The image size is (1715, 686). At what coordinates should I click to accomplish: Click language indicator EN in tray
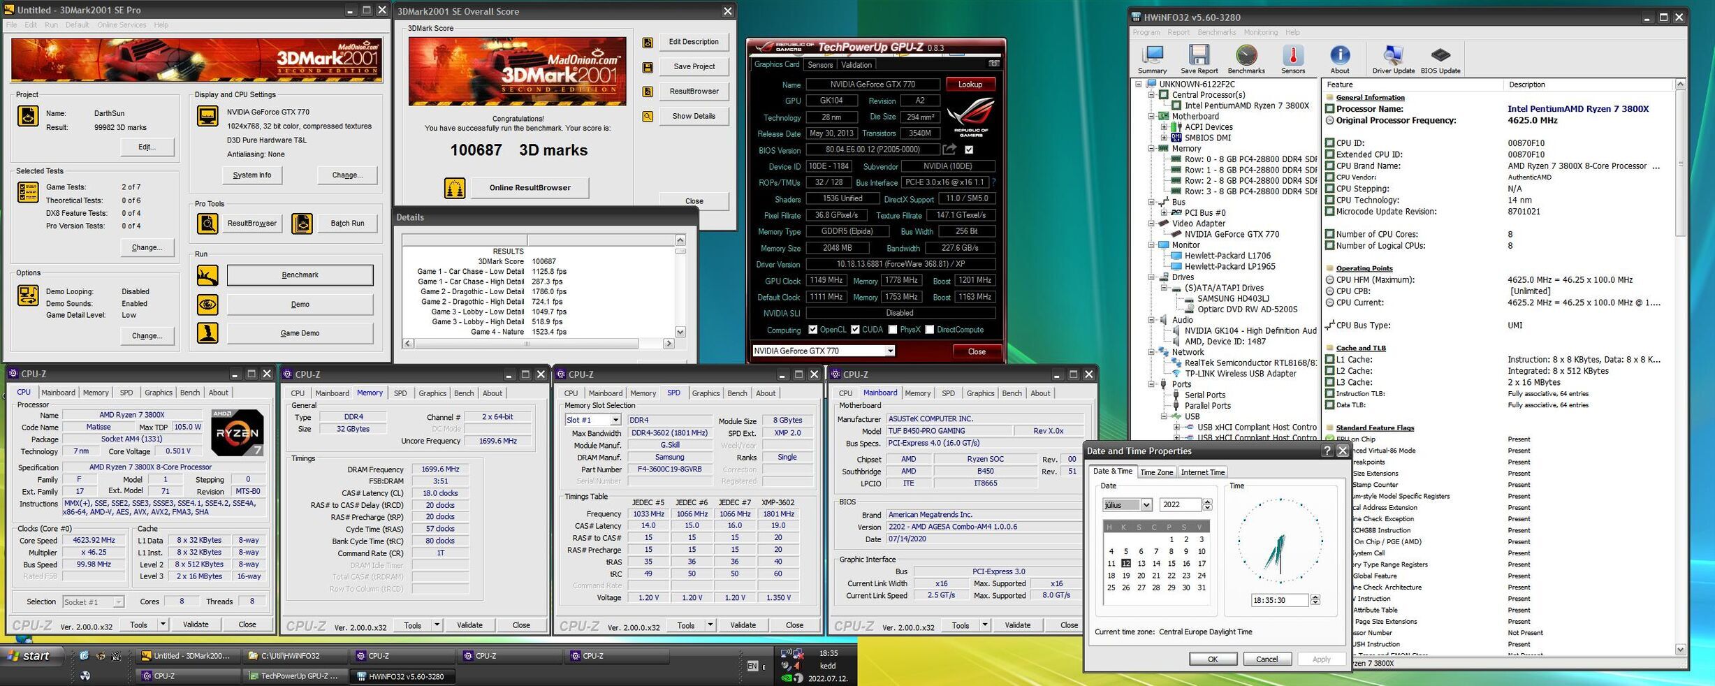pos(752,666)
